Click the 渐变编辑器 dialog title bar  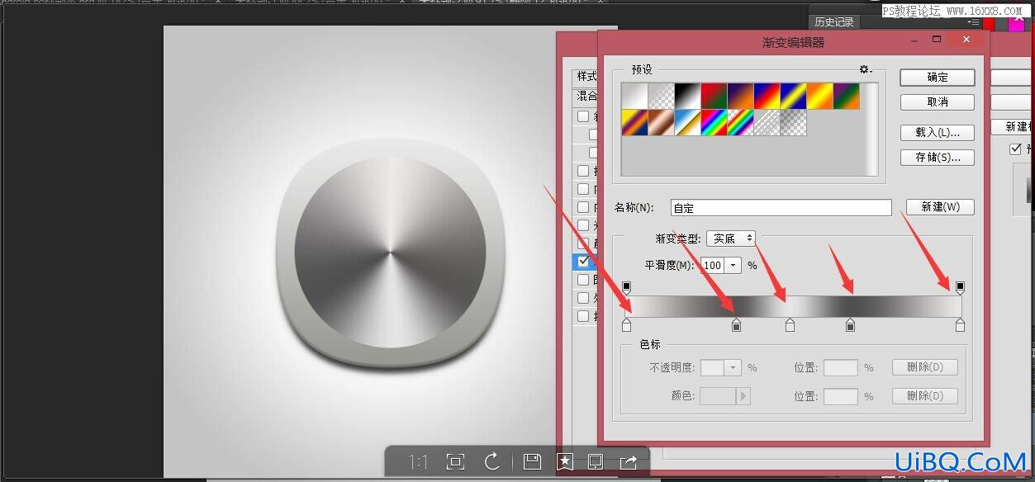click(793, 42)
